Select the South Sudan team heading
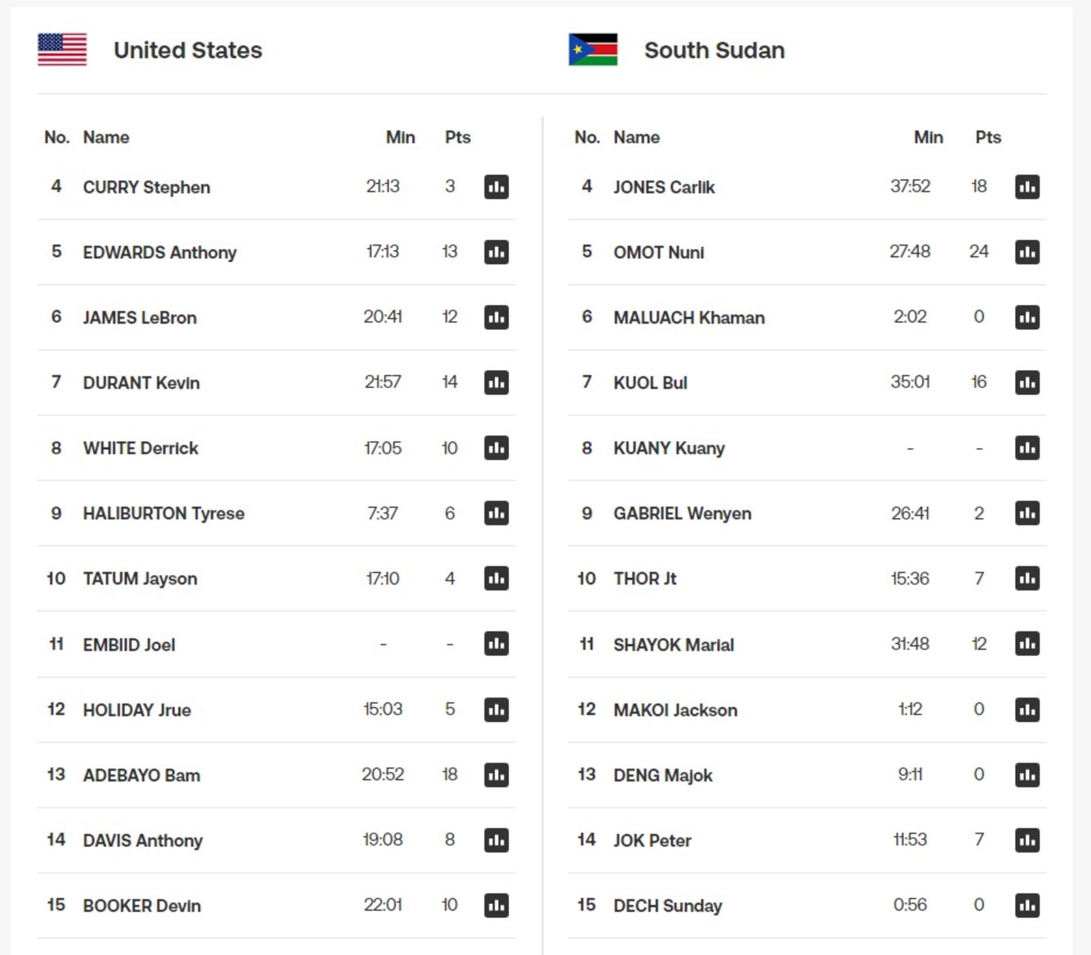Viewport: 1091px width, 955px height. coord(714,50)
